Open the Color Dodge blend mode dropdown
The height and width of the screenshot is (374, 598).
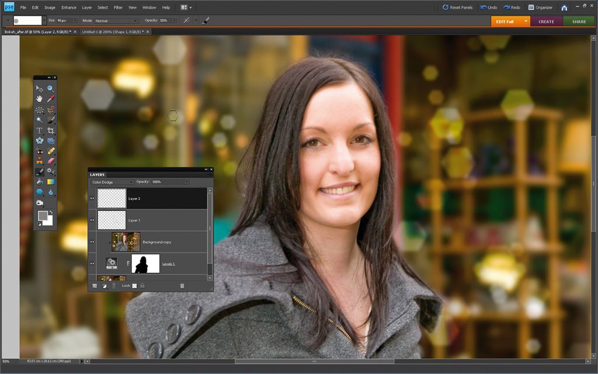(x=111, y=182)
